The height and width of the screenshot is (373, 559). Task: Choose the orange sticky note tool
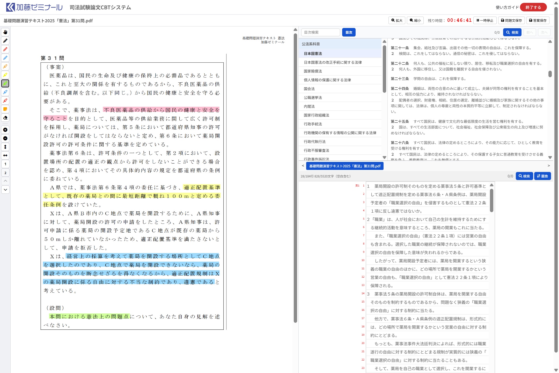[x=5, y=109]
